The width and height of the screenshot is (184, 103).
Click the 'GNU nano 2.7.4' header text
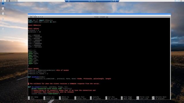(36, 17)
